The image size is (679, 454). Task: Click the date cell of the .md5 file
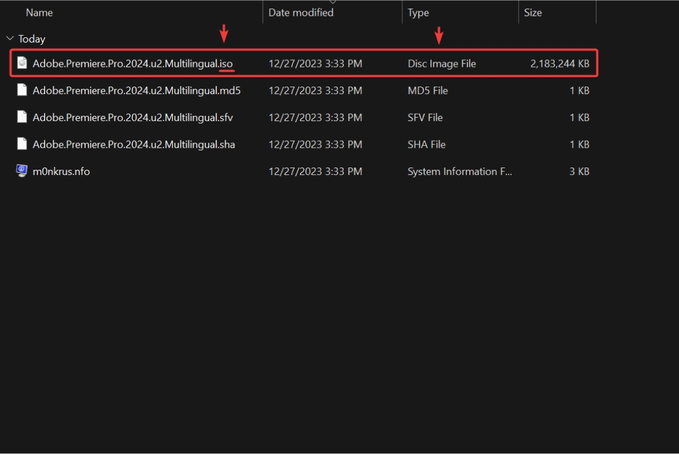coord(315,91)
